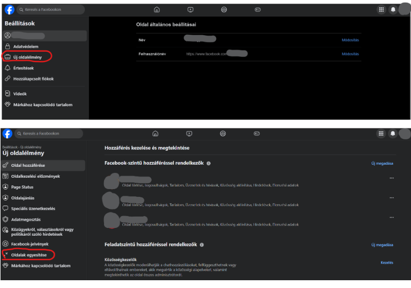Click Facebook logo in bottom screenshot
411x288 pixels.
7,134
